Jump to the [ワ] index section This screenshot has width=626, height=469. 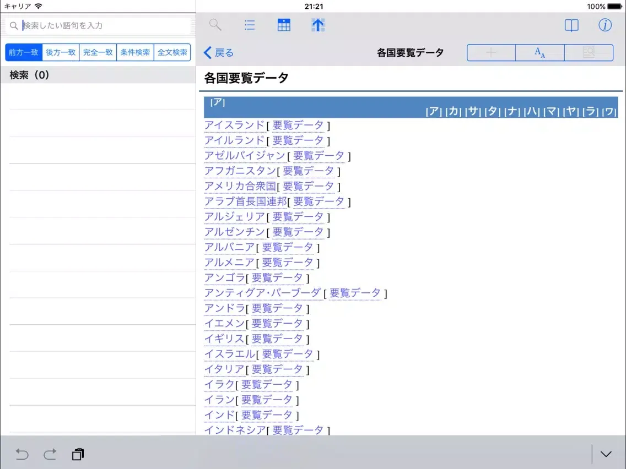(609, 111)
